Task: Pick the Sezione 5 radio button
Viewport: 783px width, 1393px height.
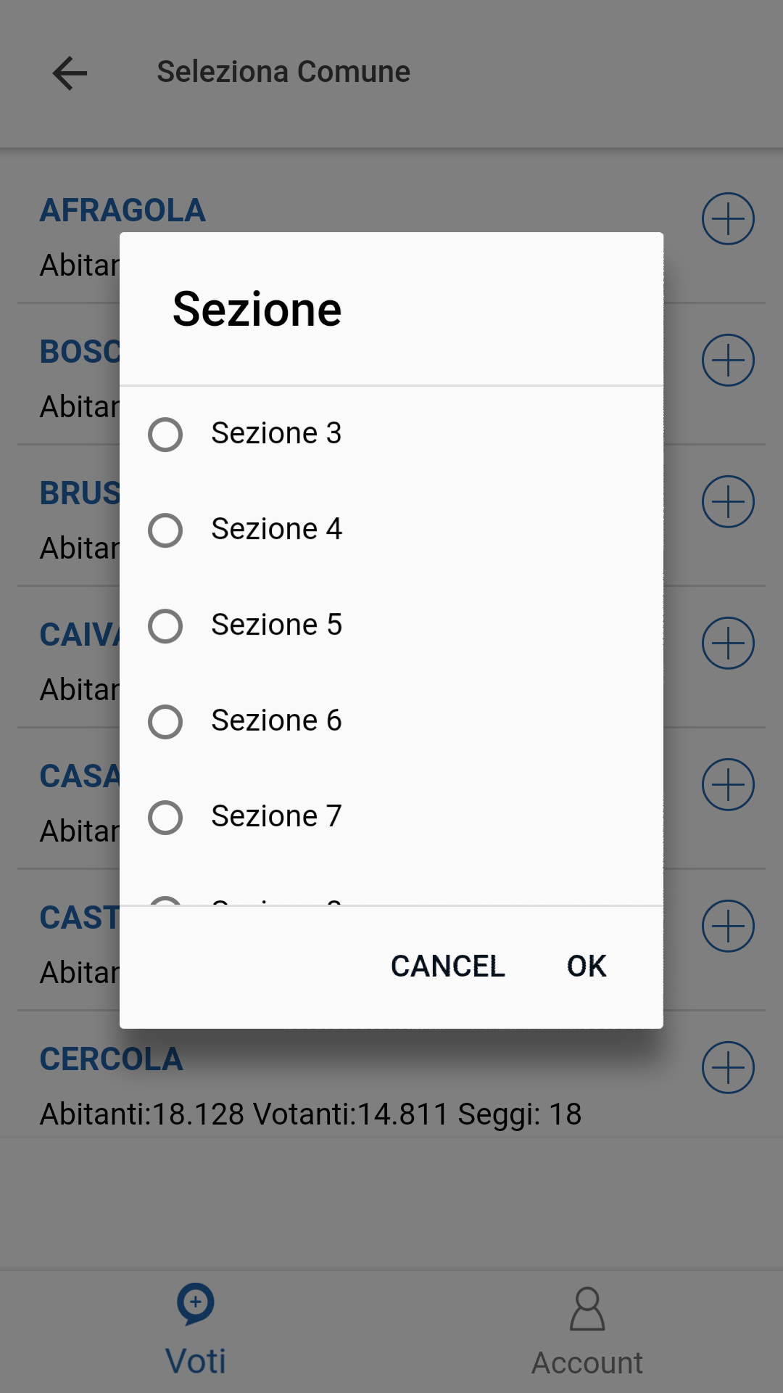Action: 165,625
